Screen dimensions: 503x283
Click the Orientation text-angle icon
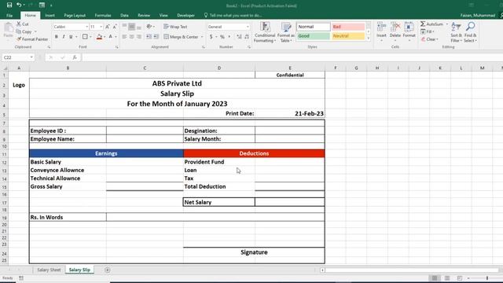tap(149, 27)
